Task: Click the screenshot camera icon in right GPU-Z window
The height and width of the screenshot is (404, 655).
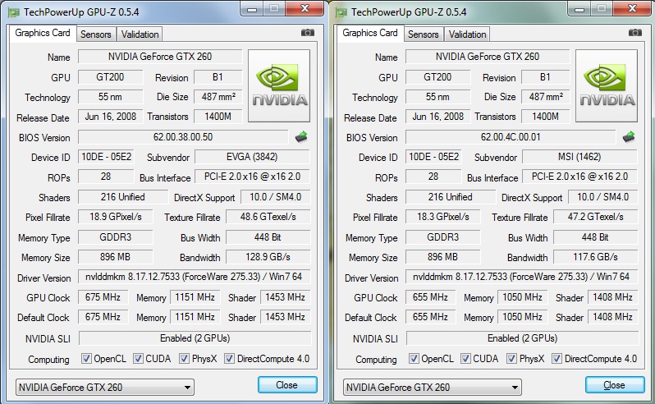Action: pyautogui.click(x=635, y=33)
